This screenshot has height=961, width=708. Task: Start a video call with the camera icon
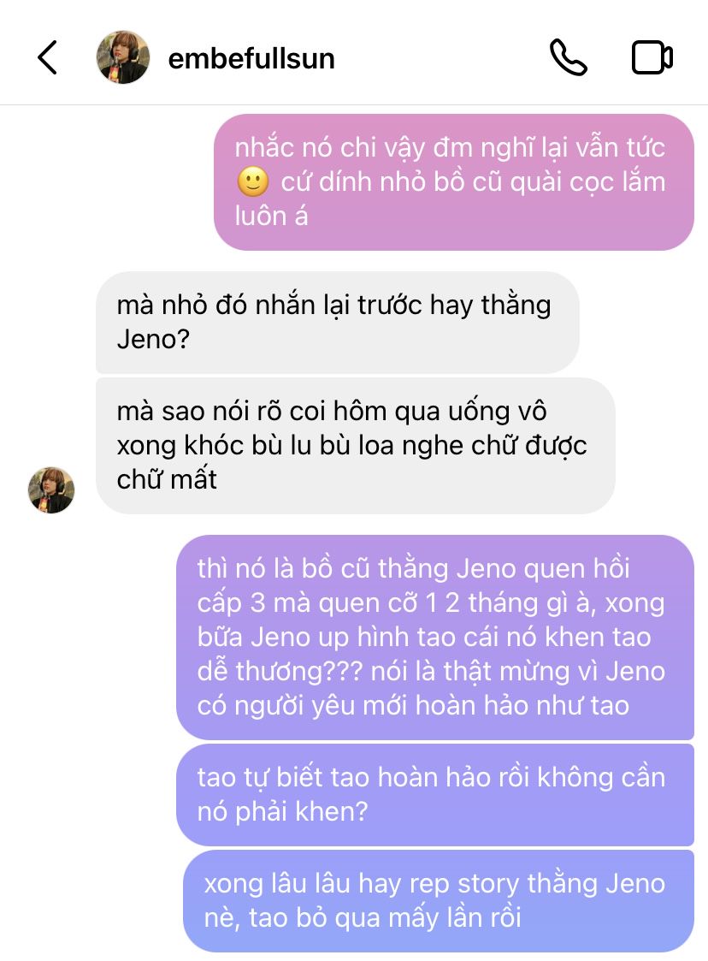652,57
